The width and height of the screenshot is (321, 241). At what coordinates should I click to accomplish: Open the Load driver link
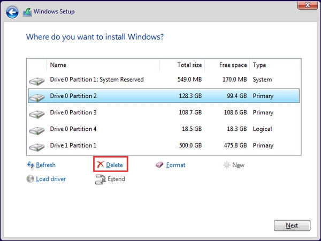coord(51,179)
